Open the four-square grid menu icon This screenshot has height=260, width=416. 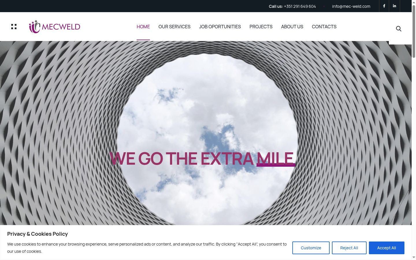tap(14, 27)
